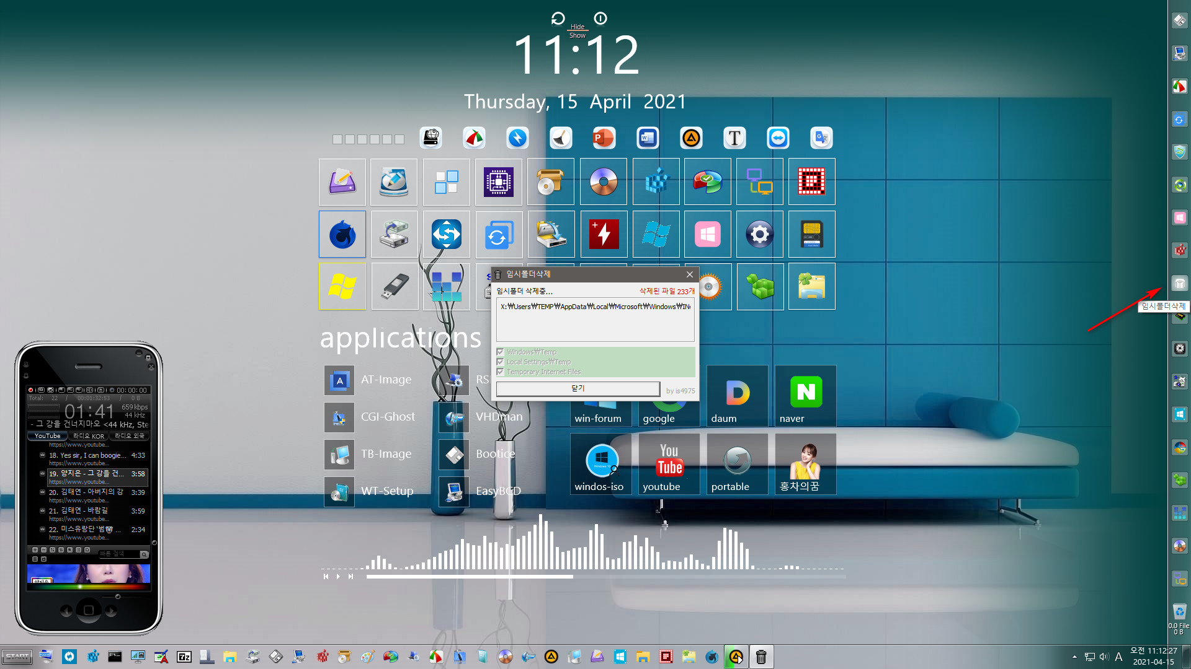
Task: Open CGI-Ghost from the applications list
Action: (x=371, y=417)
